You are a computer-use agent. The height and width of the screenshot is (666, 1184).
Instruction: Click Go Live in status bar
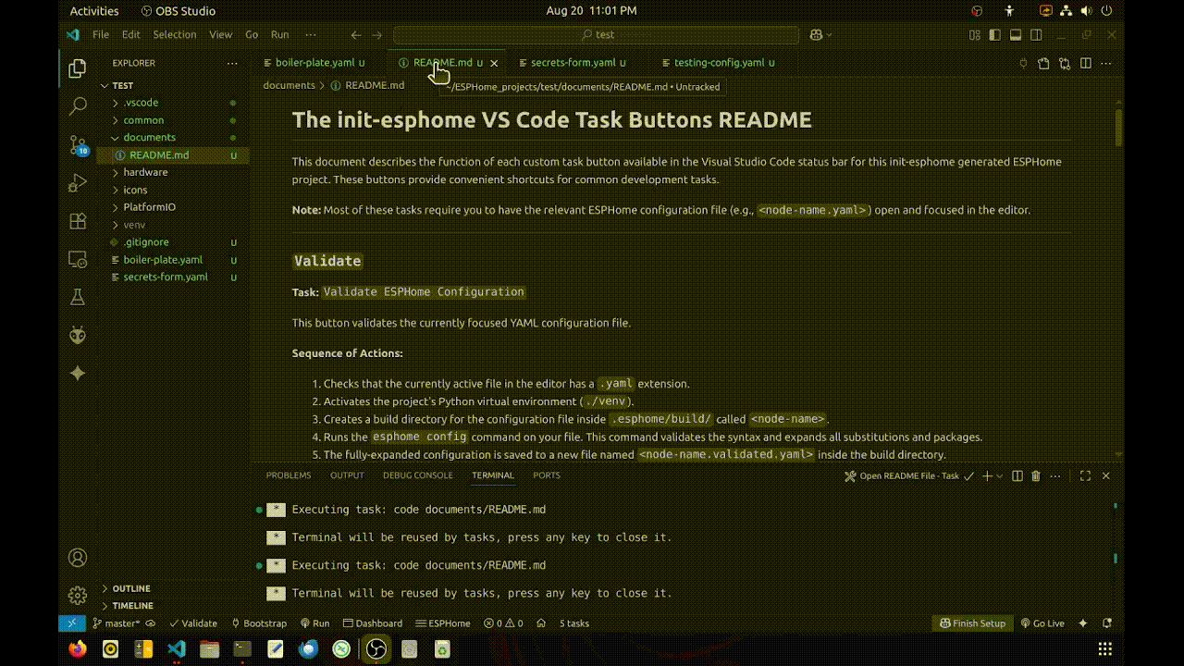point(1042,623)
